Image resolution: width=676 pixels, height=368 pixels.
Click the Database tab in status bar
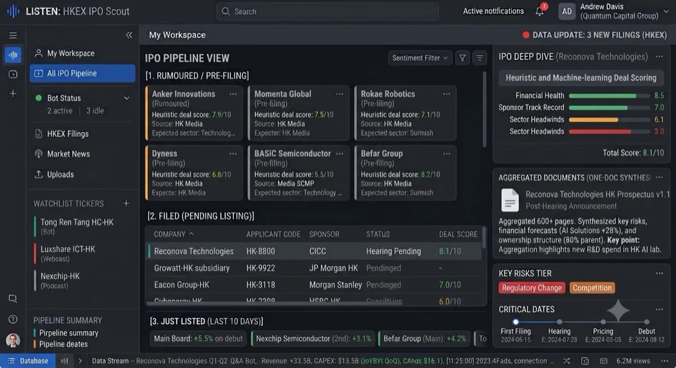(x=28, y=361)
